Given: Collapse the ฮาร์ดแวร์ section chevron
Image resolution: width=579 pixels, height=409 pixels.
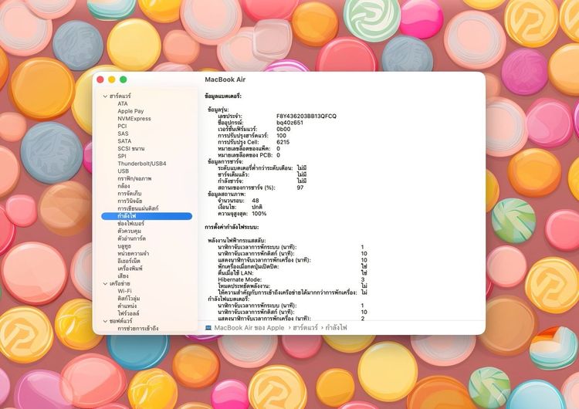Looking at the screenshot, I should 105,96.
